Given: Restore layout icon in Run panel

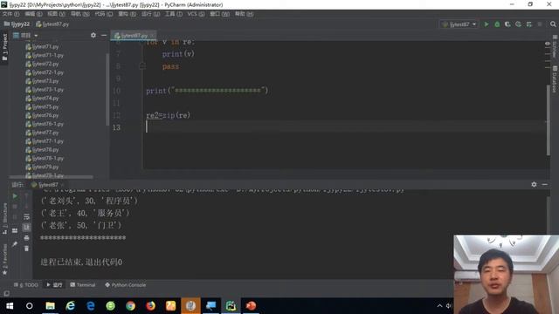Looking at the screenshot, I should click(x=15, y=230).
